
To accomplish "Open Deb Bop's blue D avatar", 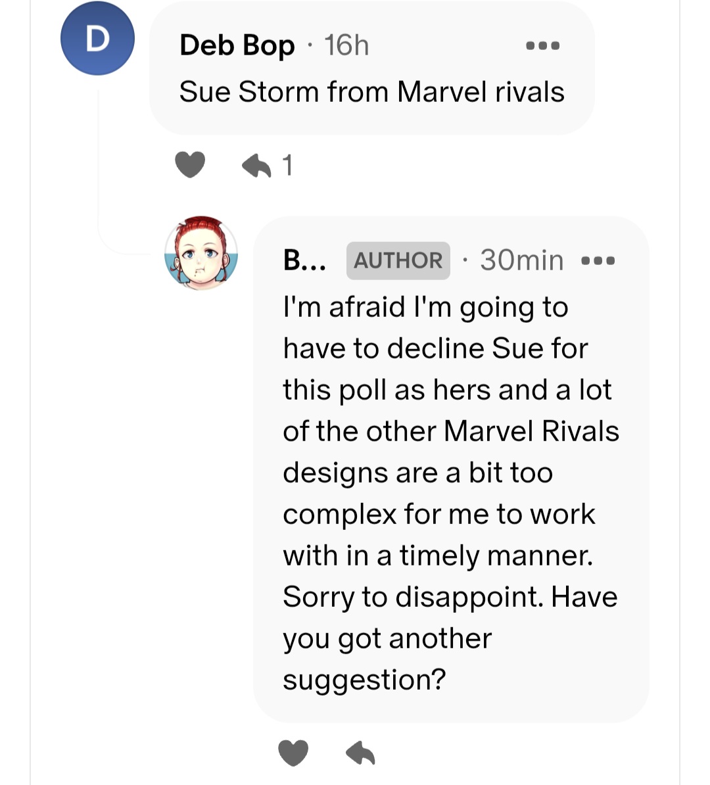I will pos(97,38).
